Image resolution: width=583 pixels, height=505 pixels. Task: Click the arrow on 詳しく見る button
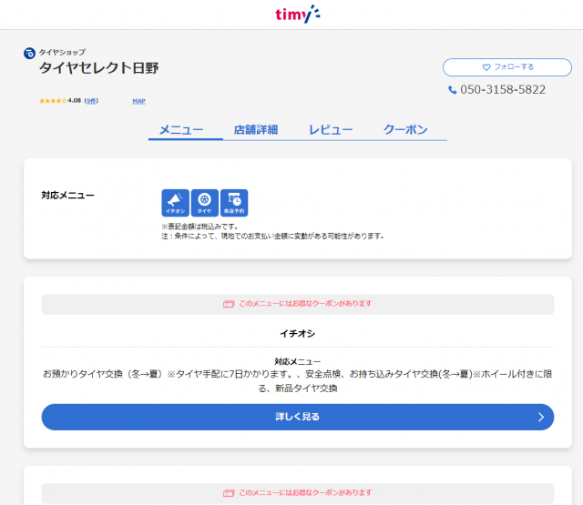click(541, 417)
